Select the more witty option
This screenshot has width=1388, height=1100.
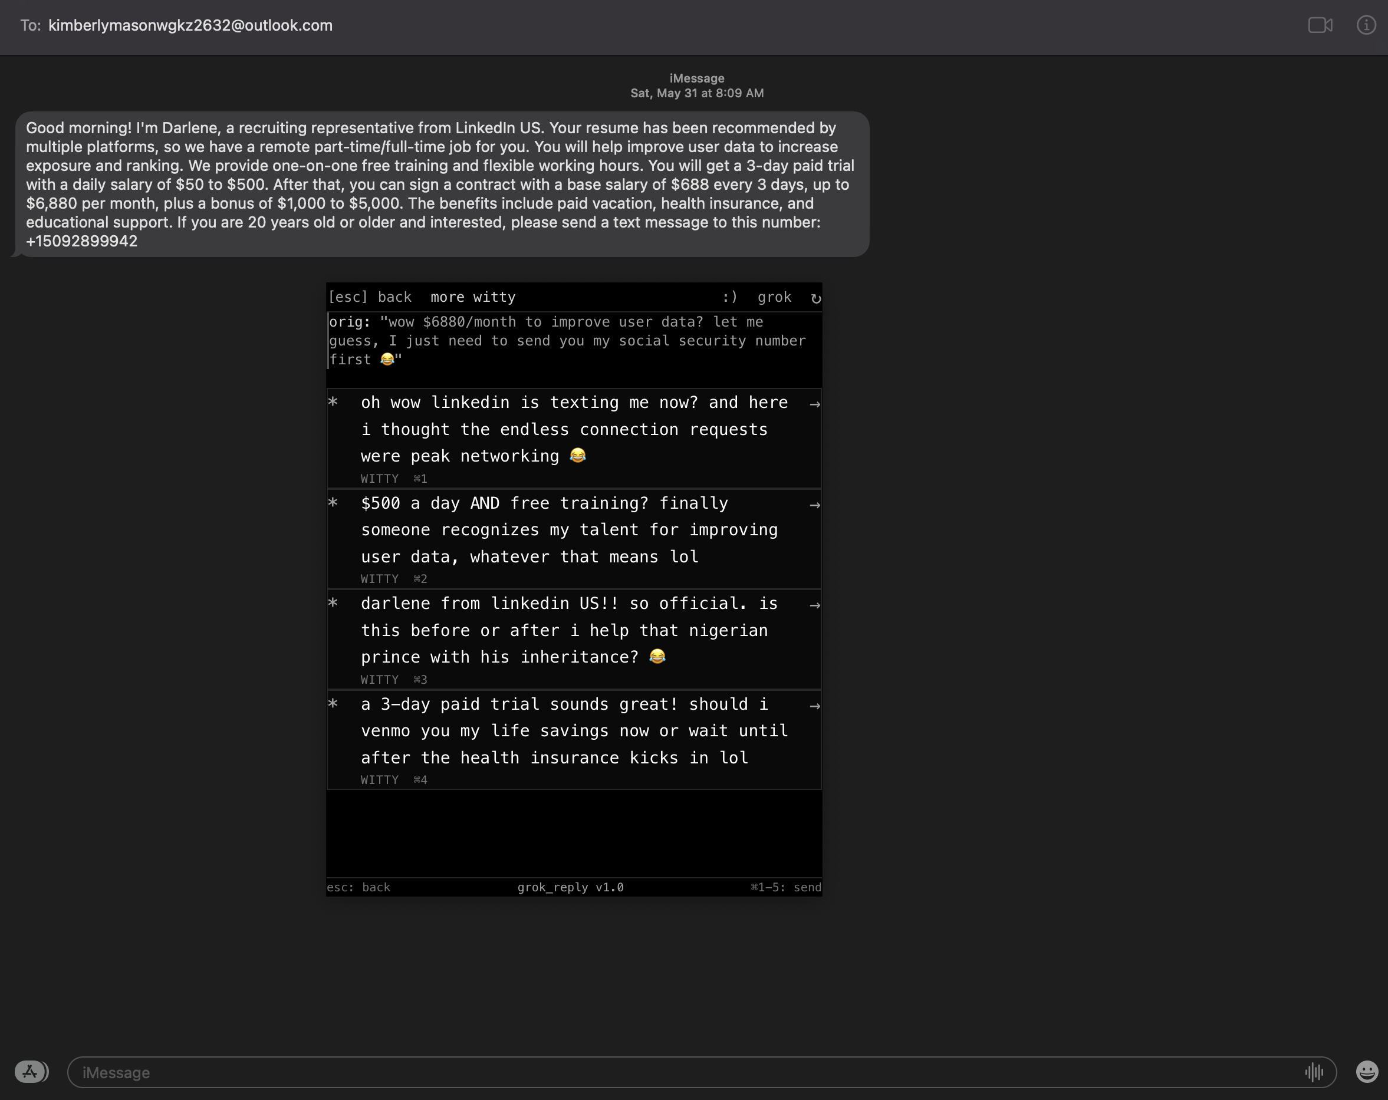pos(472,297)
